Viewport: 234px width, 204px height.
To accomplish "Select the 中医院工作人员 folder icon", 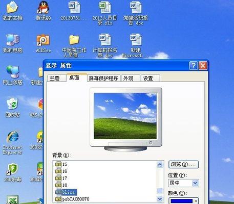I will (x=74, y=40).
